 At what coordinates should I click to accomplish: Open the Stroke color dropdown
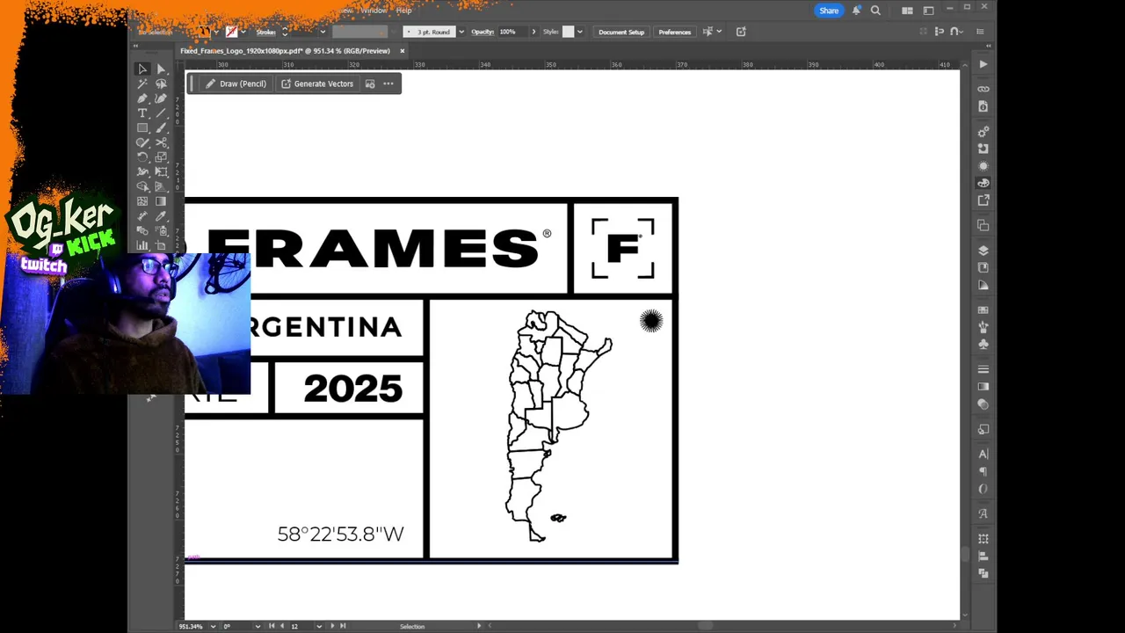click(x=243, y=32)
